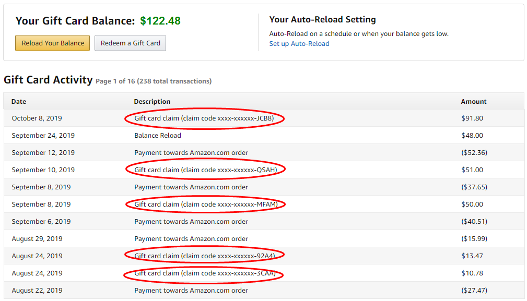Click the Your Auto-Reload Setting heading
This screenshot has height=301, width=527.
click(322, 20)
